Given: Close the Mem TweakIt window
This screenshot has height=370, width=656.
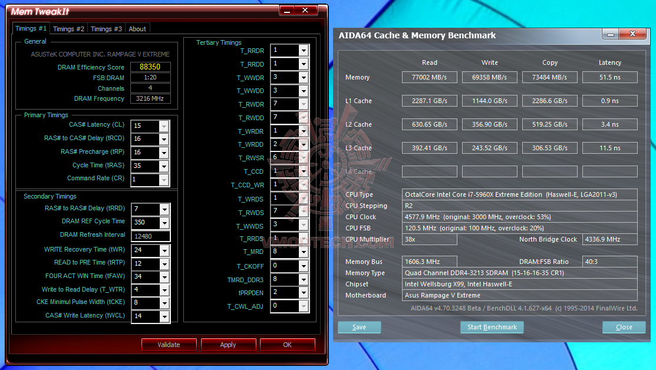Looking at the screenshot, I should pyautogui.click(x=305, y=11).
